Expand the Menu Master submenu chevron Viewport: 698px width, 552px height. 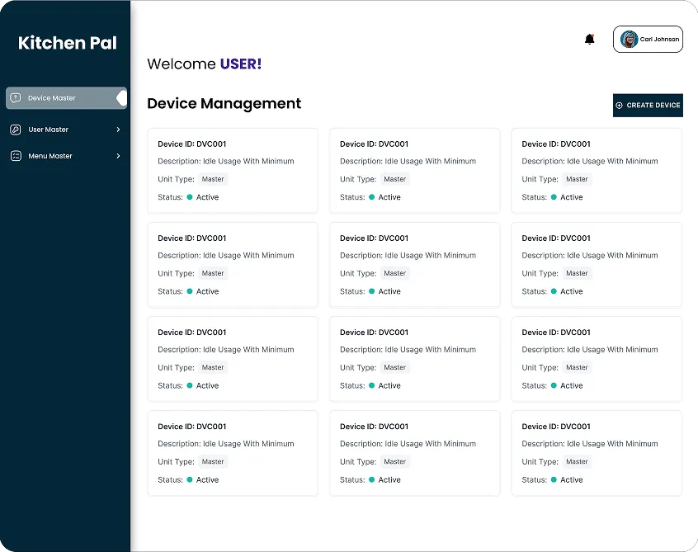pos(118,156)
